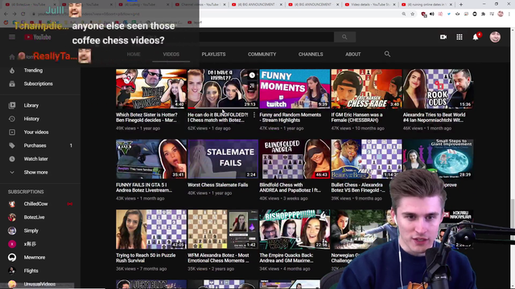Click the channel search magnifier icon

387,54
